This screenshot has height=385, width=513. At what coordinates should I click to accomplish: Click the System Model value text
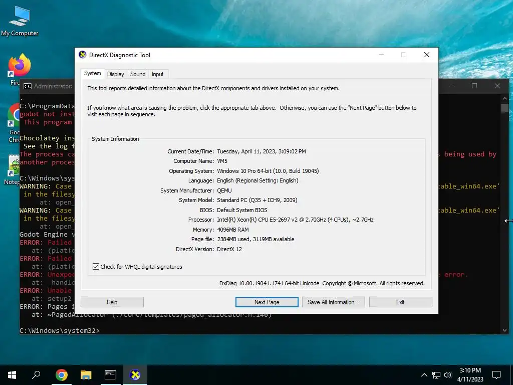[257, 200]
